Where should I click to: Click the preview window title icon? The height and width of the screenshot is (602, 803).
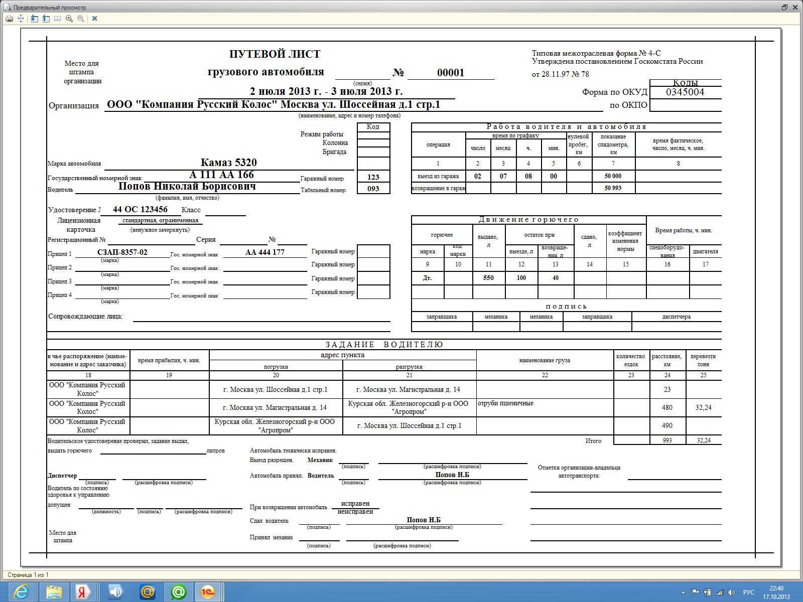(x=7, y=7)
